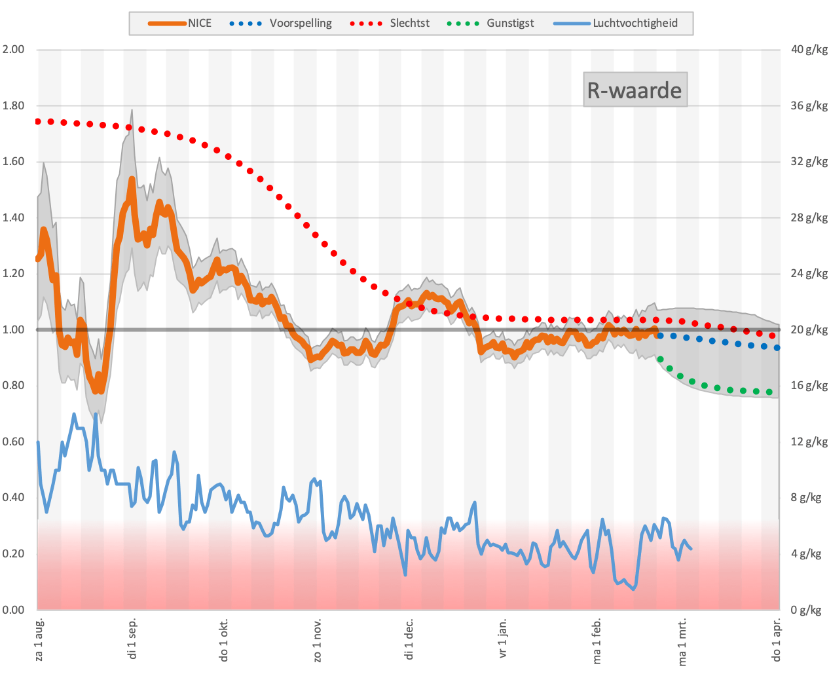Click the NICE legend entry
The height and width of the screenshot is (674, 829).
[180, 23]
